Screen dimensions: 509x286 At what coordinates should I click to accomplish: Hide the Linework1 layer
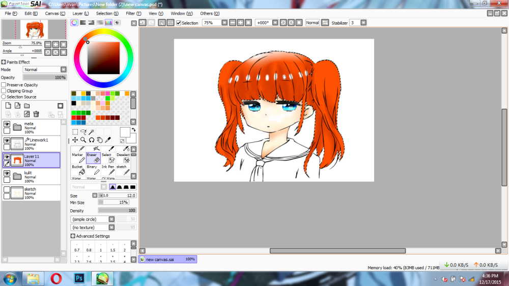pos(7,141)
